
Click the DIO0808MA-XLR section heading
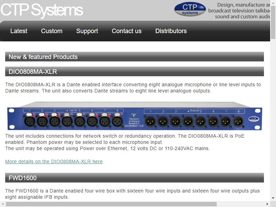[135, 71]
